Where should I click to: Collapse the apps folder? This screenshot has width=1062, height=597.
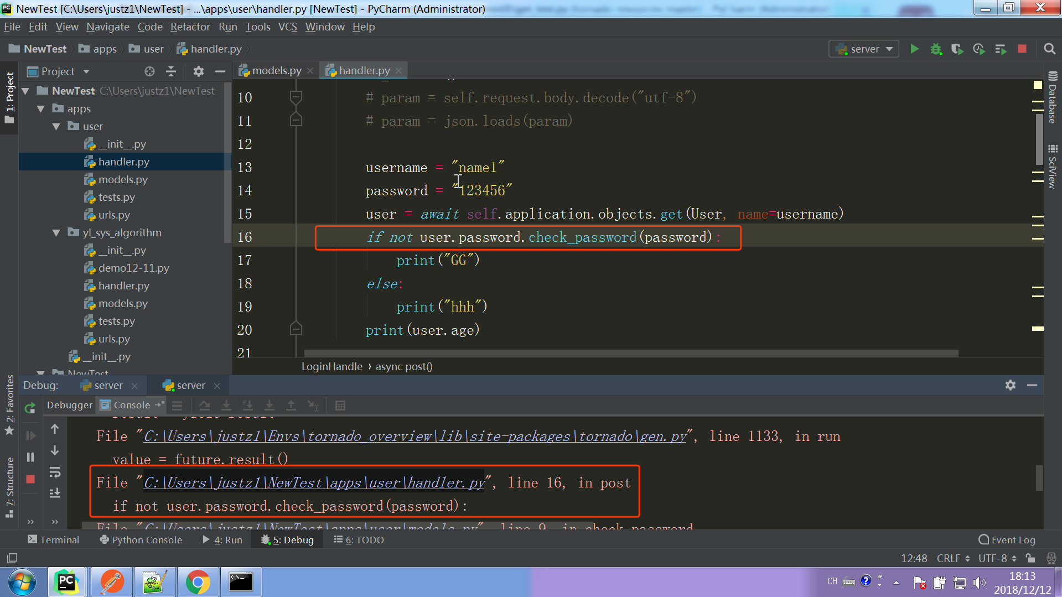click(41, 108)
